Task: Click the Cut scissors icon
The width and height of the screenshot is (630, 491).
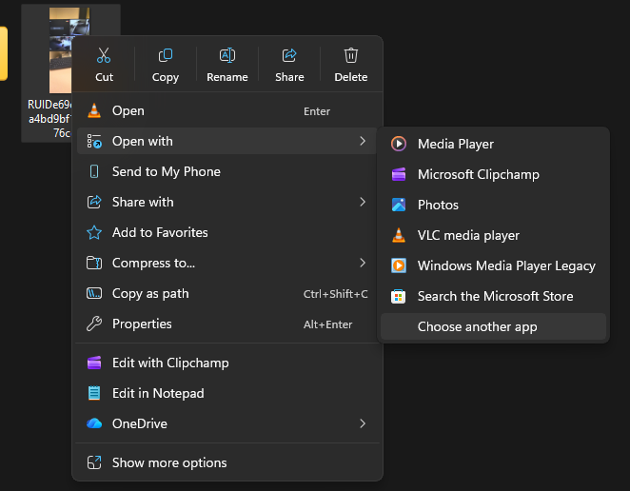Action: [x=104, y=56]
